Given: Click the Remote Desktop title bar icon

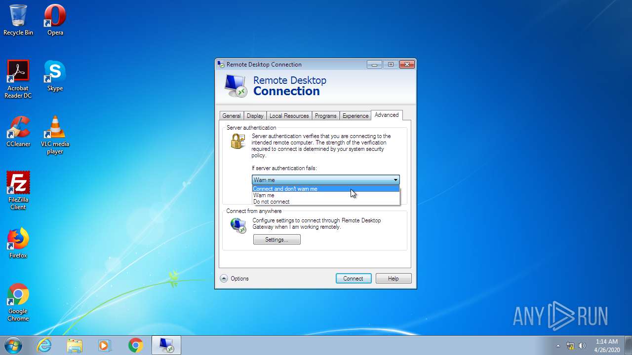Looking at the screenshot, I should [x=221, y=64].
